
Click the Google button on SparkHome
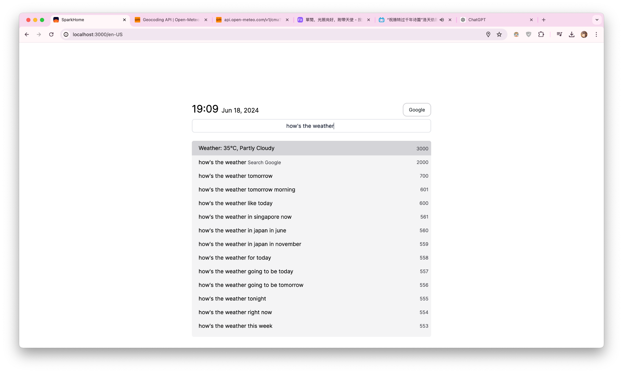pyautogui.click(x=416, y=110)
